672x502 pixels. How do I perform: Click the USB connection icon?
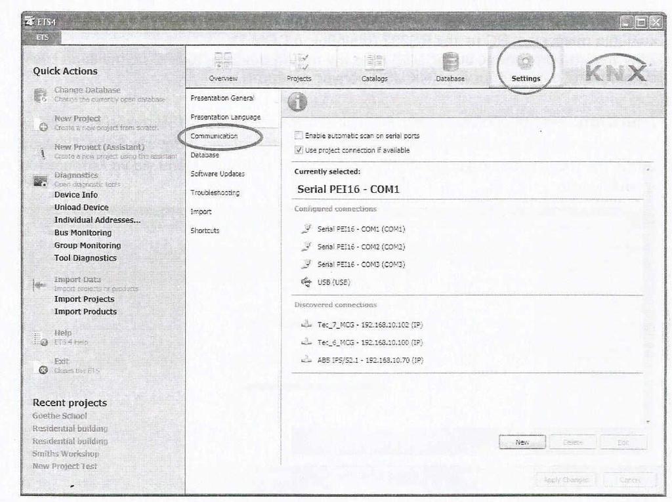(306, 282)
